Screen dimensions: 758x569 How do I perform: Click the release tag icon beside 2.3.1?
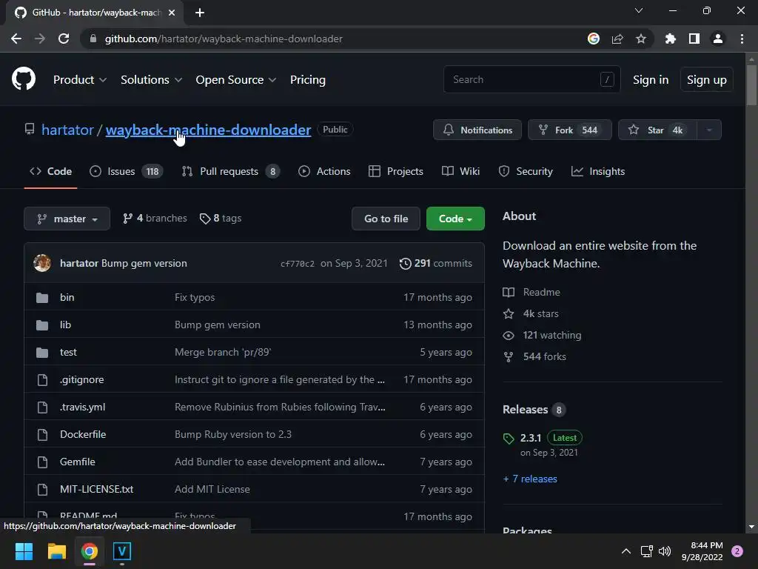(x=509, y=439)
